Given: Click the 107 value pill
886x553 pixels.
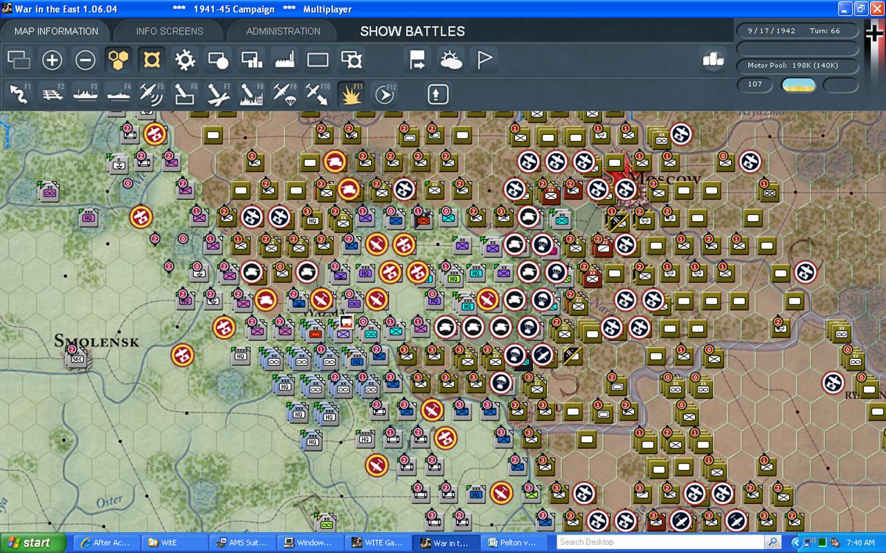Looking at the screenshot, I should point(755,84).
